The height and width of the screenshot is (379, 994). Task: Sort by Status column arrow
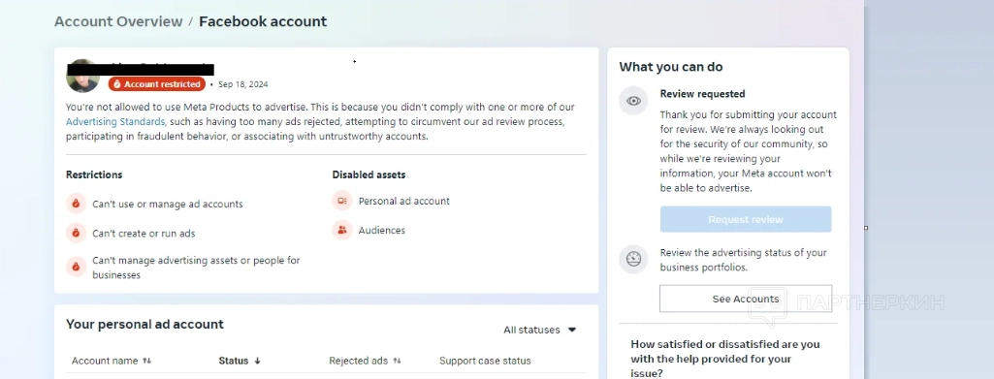click(257, 361)
